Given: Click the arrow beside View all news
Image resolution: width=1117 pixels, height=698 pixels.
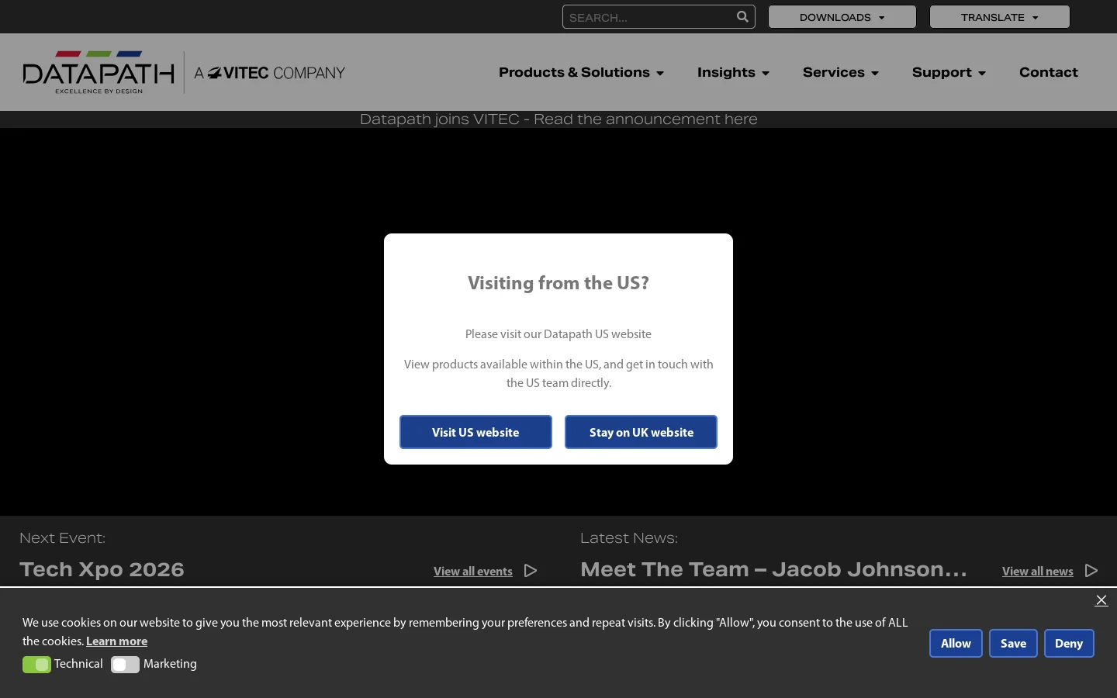Looking at the screenshot, I should tap(1091, 571).
